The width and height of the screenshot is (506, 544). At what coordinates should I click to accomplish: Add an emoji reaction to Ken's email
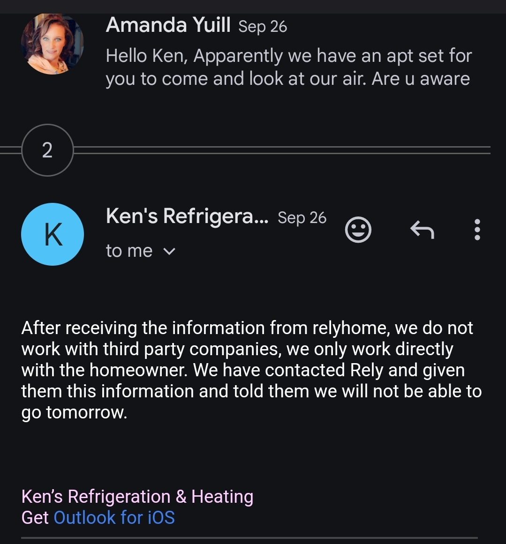coord(358,230)
